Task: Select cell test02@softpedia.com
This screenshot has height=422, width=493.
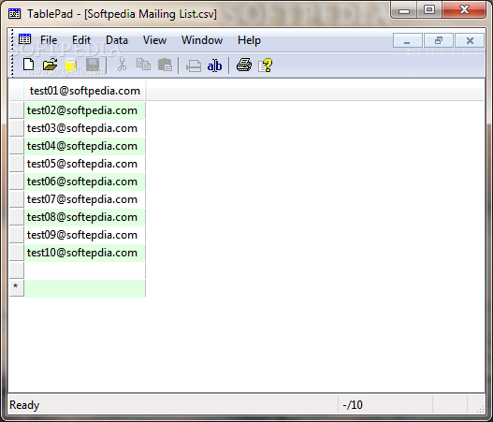Action: (85, 110)
